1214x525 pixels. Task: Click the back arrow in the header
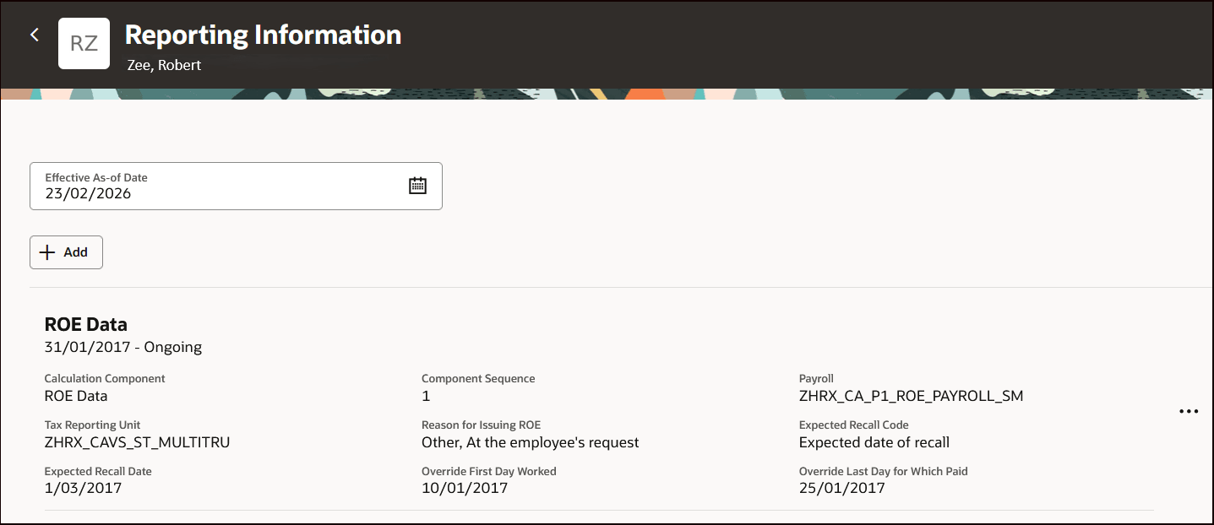coord(34,34)
